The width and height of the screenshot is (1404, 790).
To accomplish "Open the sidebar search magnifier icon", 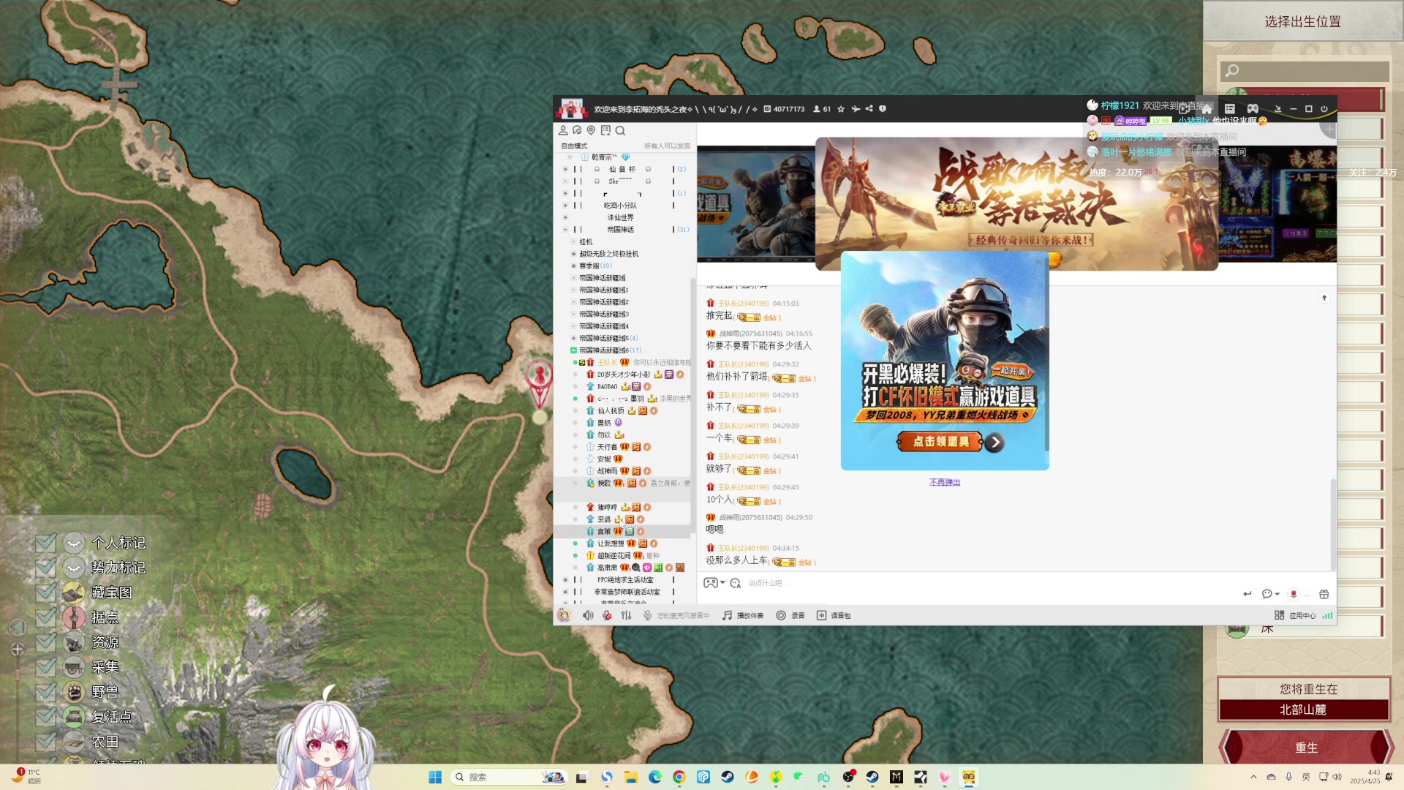I will click(620, 131).
